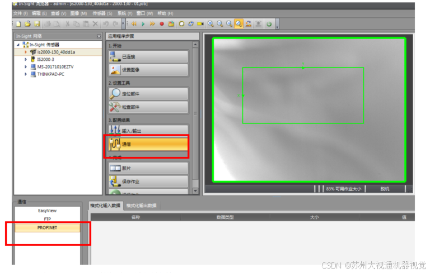430x273 pixels.
Task: Click the 设置图像 step button
Action: (148, 70)
